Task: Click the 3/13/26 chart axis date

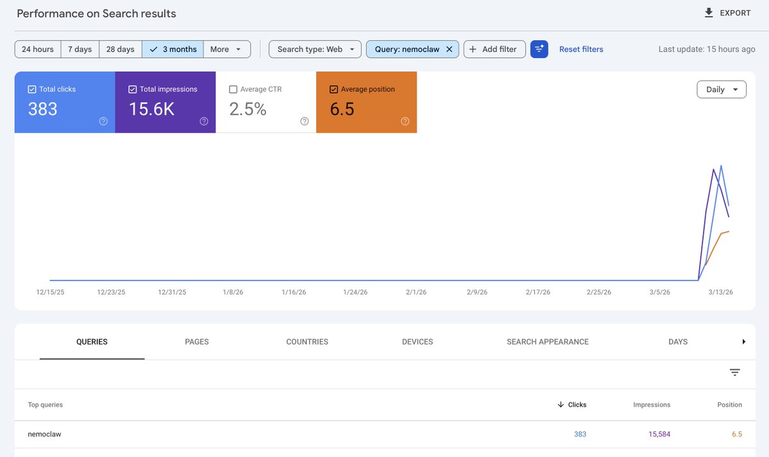Action: click(x=720, y=292)
